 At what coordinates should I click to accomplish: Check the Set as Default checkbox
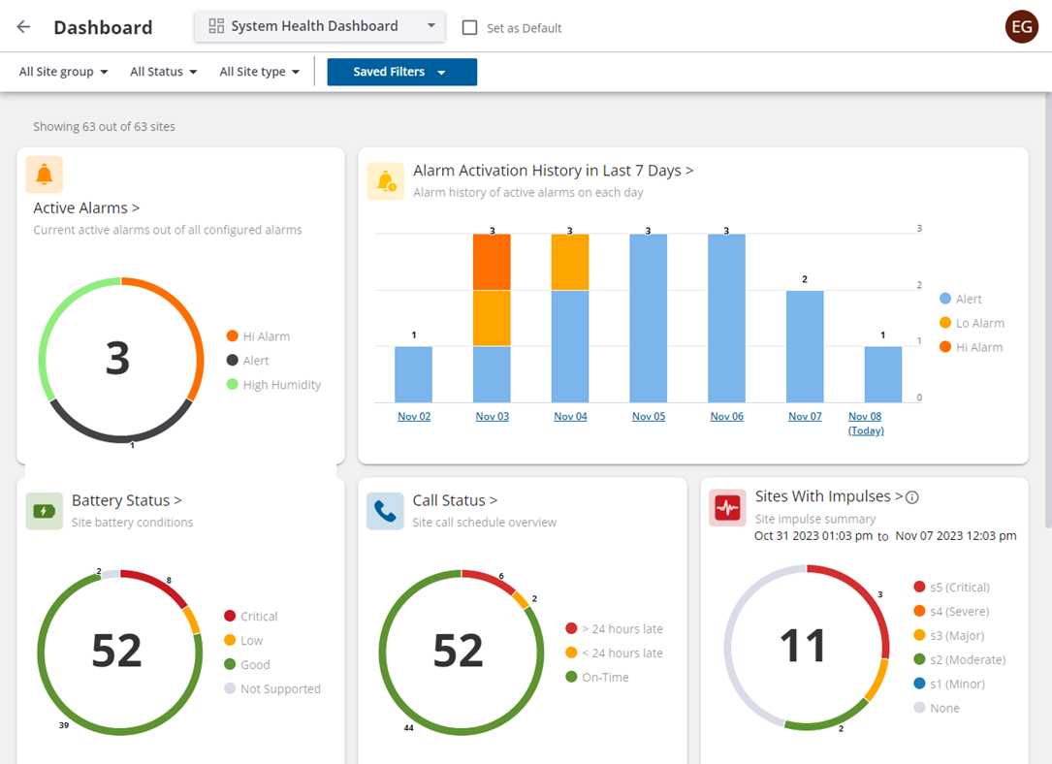coord(470,28)
